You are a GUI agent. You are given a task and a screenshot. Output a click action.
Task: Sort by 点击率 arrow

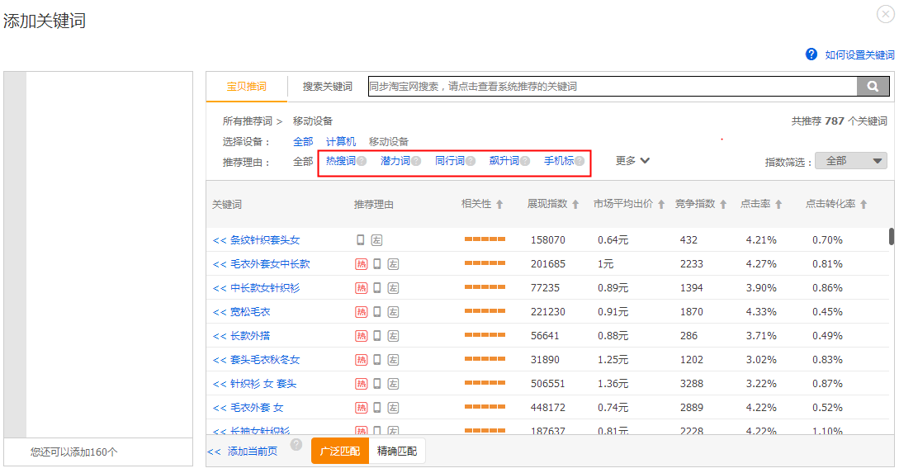point(778,204)
